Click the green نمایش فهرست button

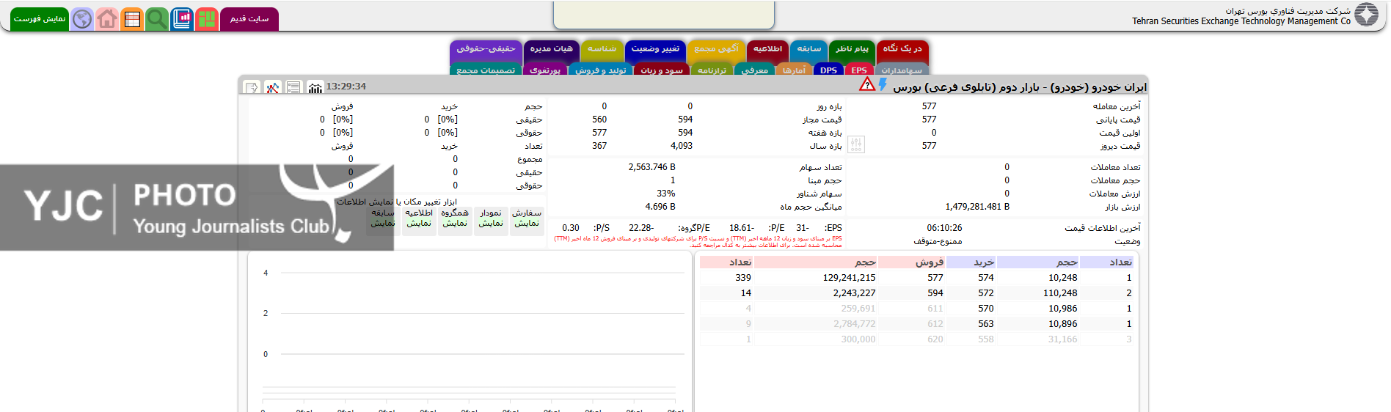click(x=40, y=19)
